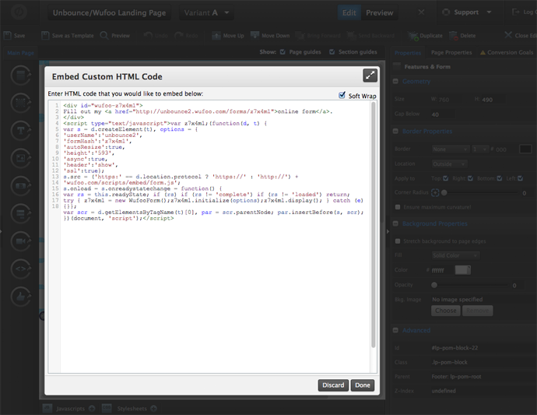Click the Corner Radius slider handle

(444, 192)
